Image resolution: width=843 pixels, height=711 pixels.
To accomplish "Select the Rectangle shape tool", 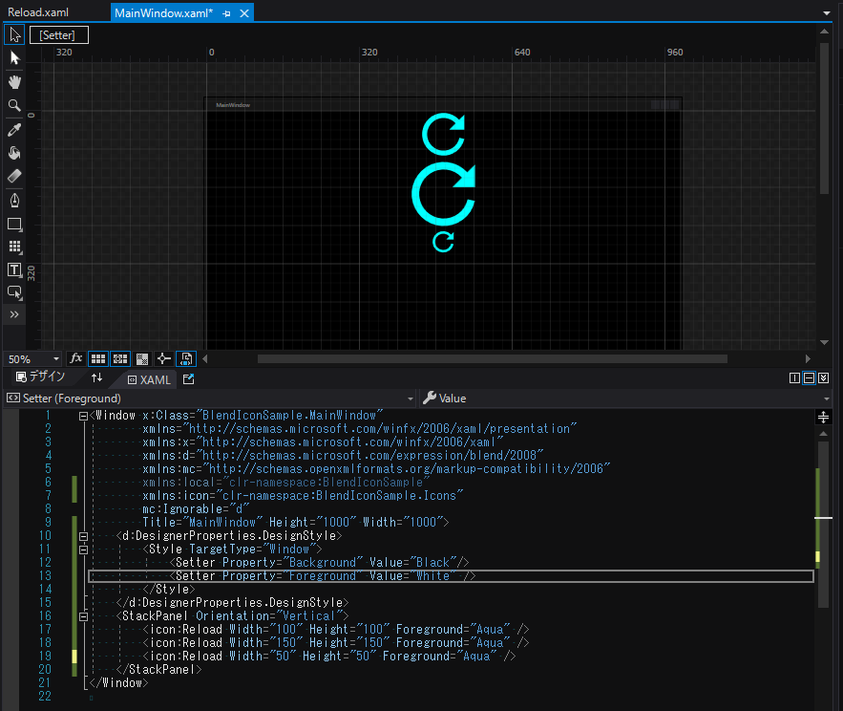I will (14, 224).
